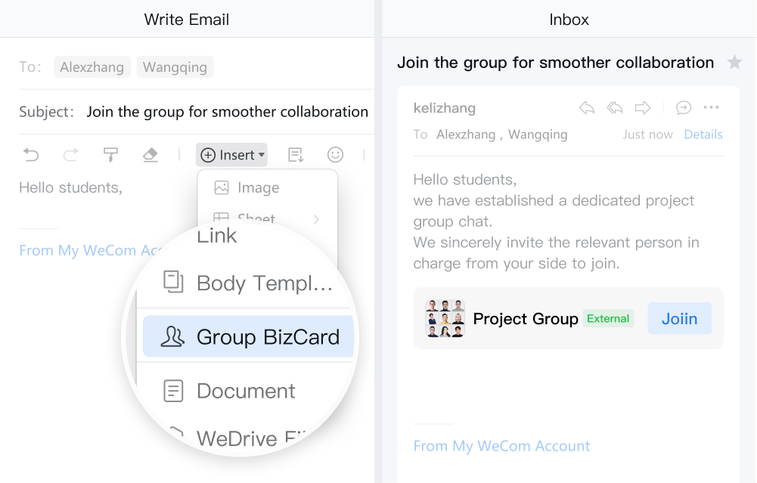Open the Insert dropdown menu

coord(231,155)
